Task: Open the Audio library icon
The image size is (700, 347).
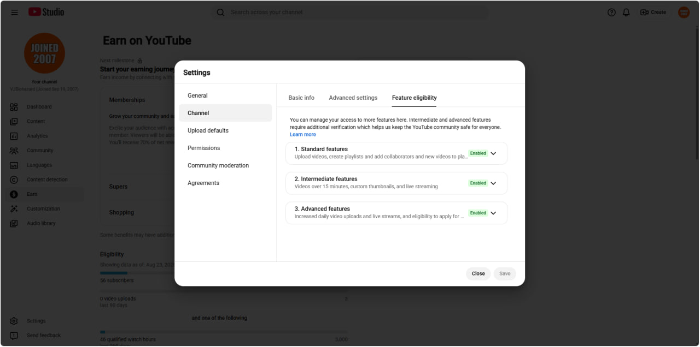Action: (14, 223)
